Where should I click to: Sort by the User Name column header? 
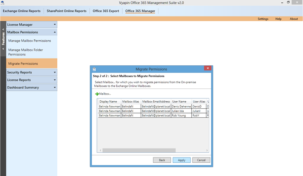coord(181,101)
